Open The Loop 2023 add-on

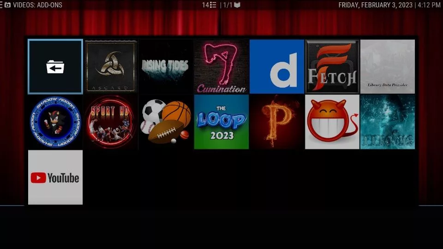221,122
